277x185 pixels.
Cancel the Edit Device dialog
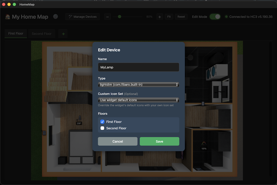point(118,141)
